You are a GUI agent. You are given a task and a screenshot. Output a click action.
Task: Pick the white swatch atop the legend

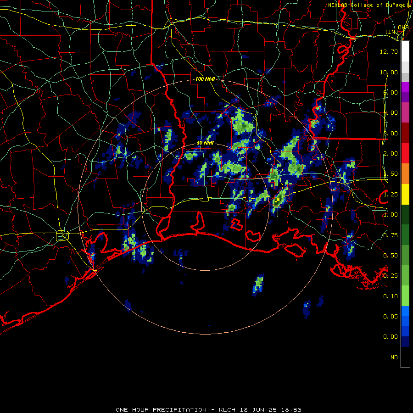(x=405, y=51)
